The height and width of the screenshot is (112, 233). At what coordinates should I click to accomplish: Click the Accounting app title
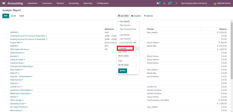coord(15,3)
